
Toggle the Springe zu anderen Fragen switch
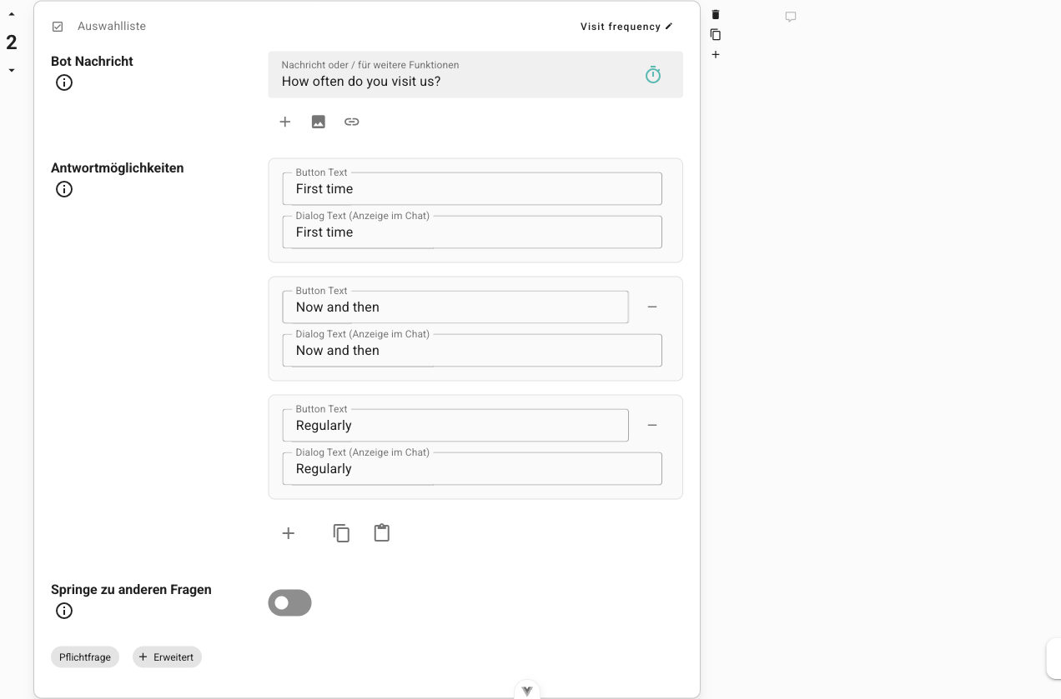pos(289,603)
